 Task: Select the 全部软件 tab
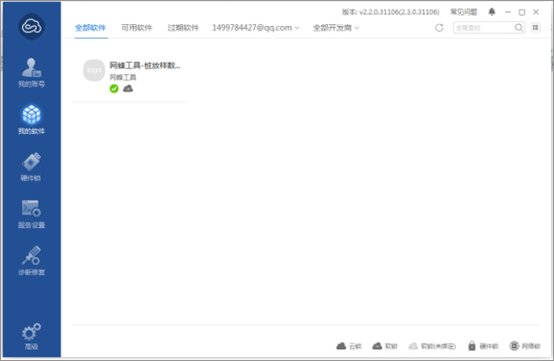click(x=90, y=28)
